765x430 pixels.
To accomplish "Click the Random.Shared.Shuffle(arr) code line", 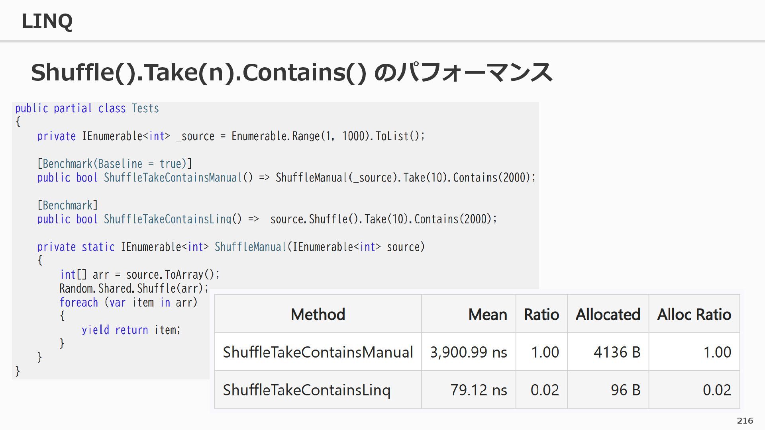I will [133, 288].
